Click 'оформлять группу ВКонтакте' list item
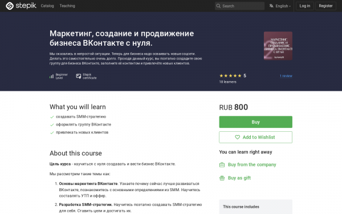The image size is (342, 214). [x=84, y=124]
